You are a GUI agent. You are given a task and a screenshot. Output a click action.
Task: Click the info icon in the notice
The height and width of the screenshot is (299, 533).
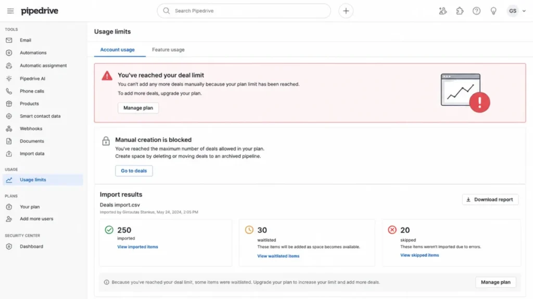(x=106, y=282)
